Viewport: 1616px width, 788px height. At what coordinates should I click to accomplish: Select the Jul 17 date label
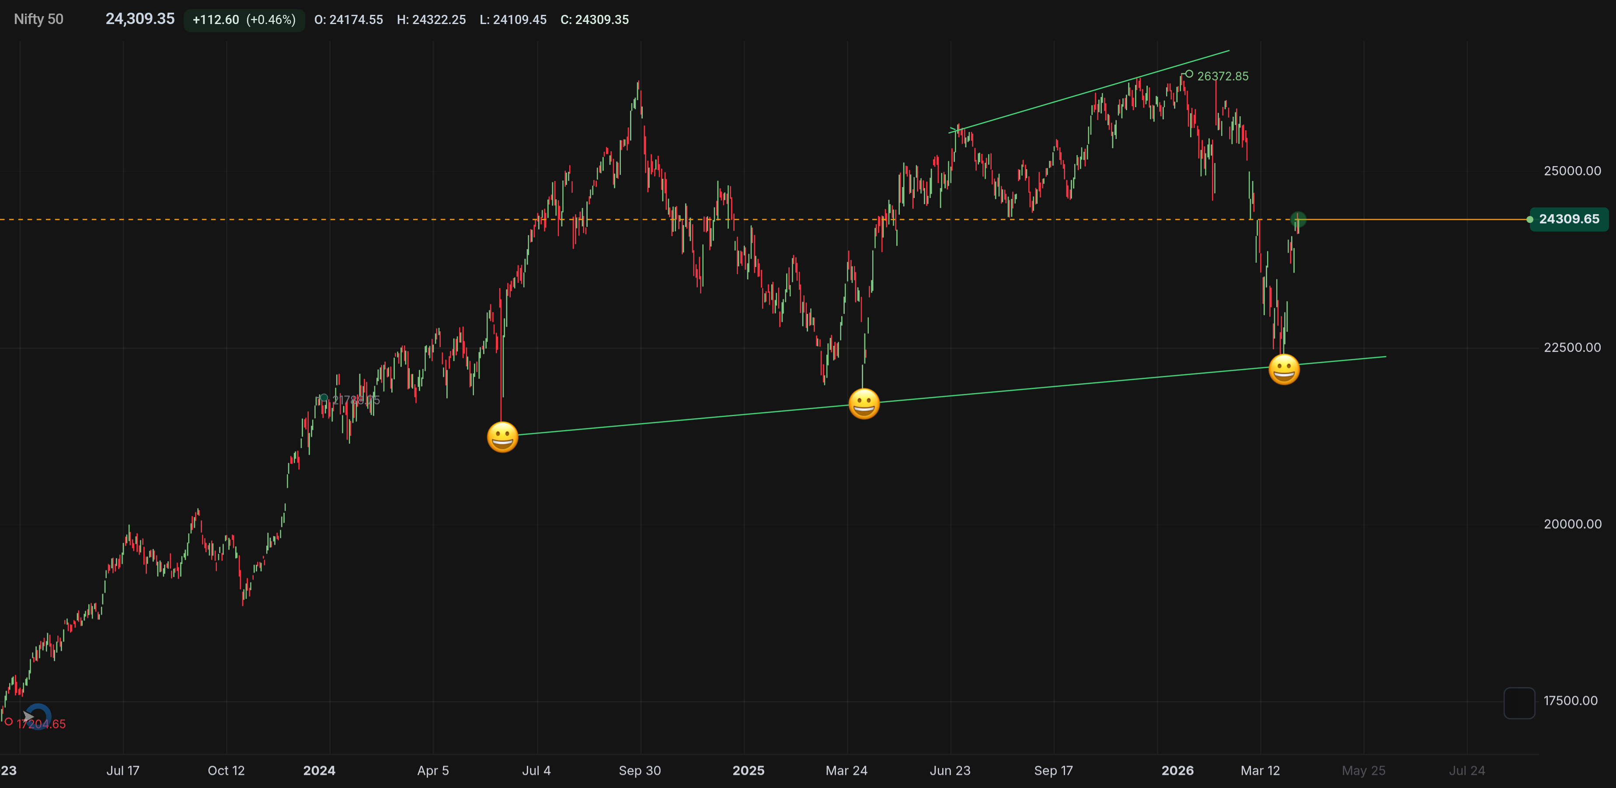point(123,771)
